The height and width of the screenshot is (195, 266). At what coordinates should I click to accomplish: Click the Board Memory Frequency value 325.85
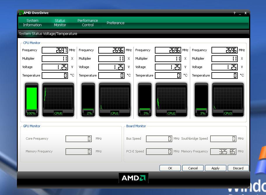pos(223,152)
